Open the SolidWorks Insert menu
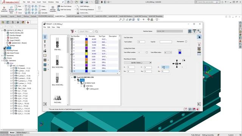 [x=39, y=2]
